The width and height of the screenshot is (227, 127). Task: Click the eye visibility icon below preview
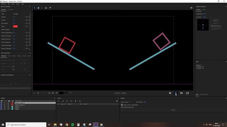click(57, 93)
